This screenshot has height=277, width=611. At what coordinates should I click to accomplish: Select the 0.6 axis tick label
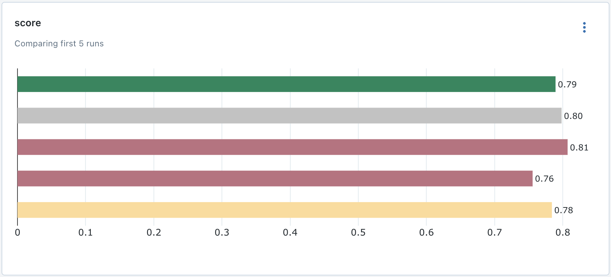[427, 231]
